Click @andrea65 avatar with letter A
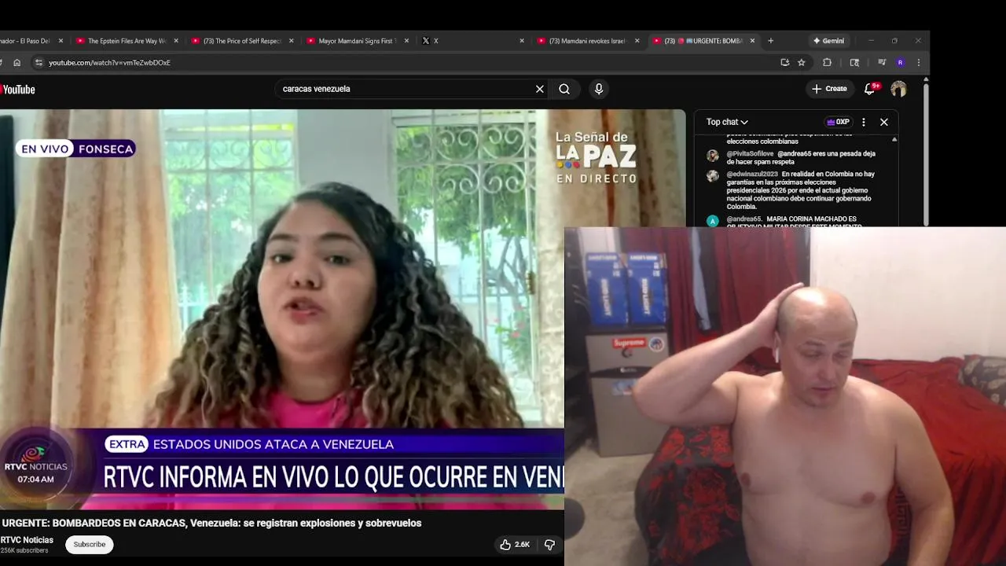This screenshot has width=1006, height=566. tap(713, 222)
